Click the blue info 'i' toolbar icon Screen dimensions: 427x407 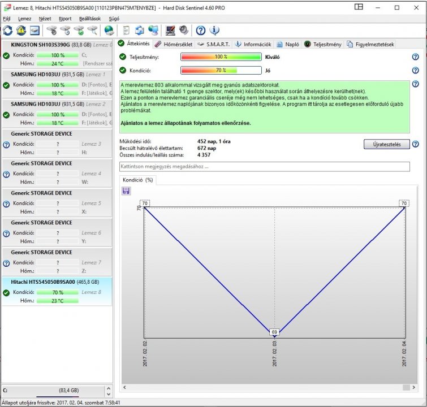tap(214, 31)
